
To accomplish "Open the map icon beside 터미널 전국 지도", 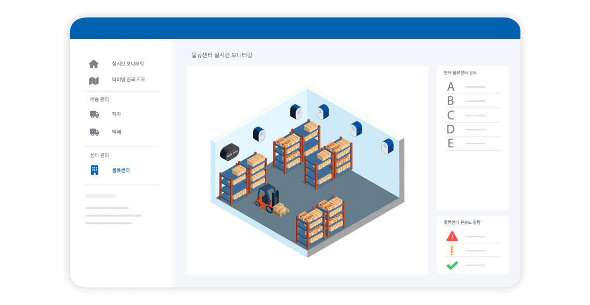I will pyautogui.click(x=94, y=80).
